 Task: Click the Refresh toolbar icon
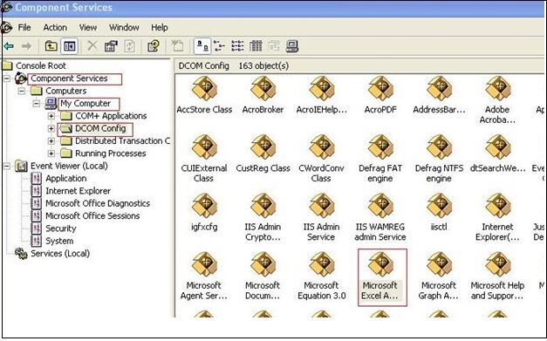pos(129,46)
